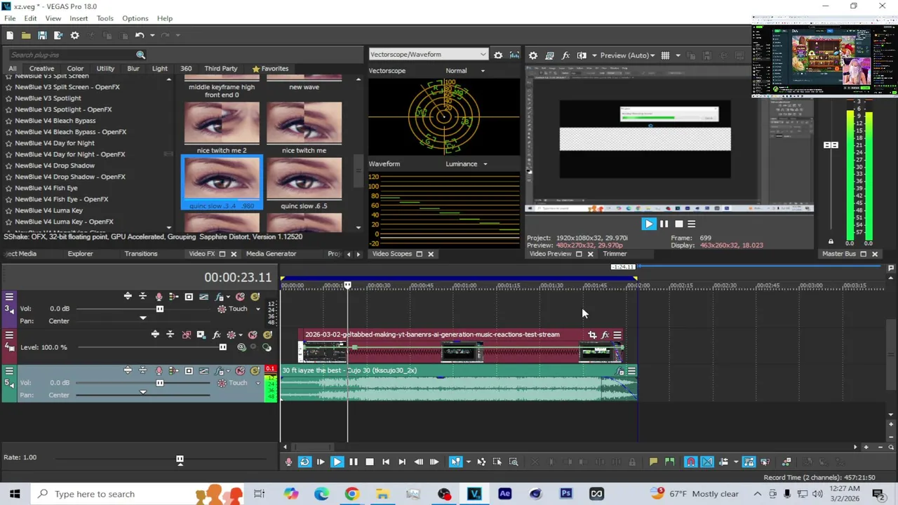
Task: Open Video Scopes settings gear icon
Action: tap(498, 55)
